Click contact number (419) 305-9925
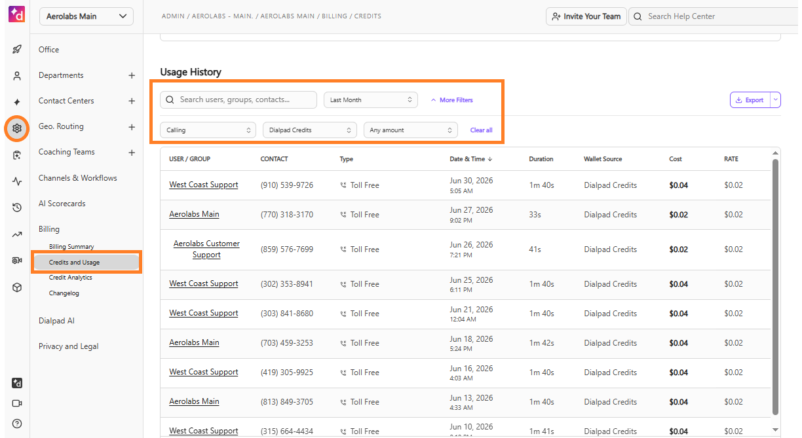Image resolution: width=802 pixels, height=438 pixels. click(x=287, y=373)
